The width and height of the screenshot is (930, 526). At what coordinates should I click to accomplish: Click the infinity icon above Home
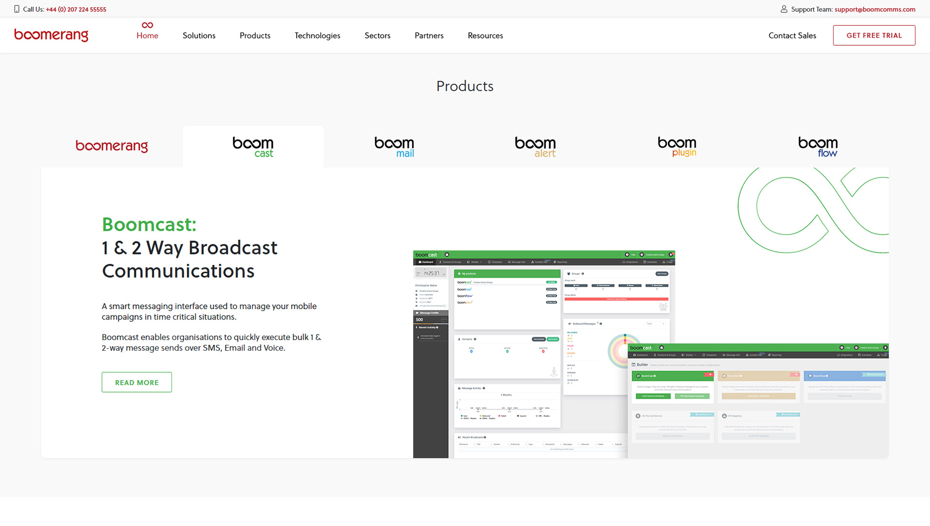click(147, 25)
